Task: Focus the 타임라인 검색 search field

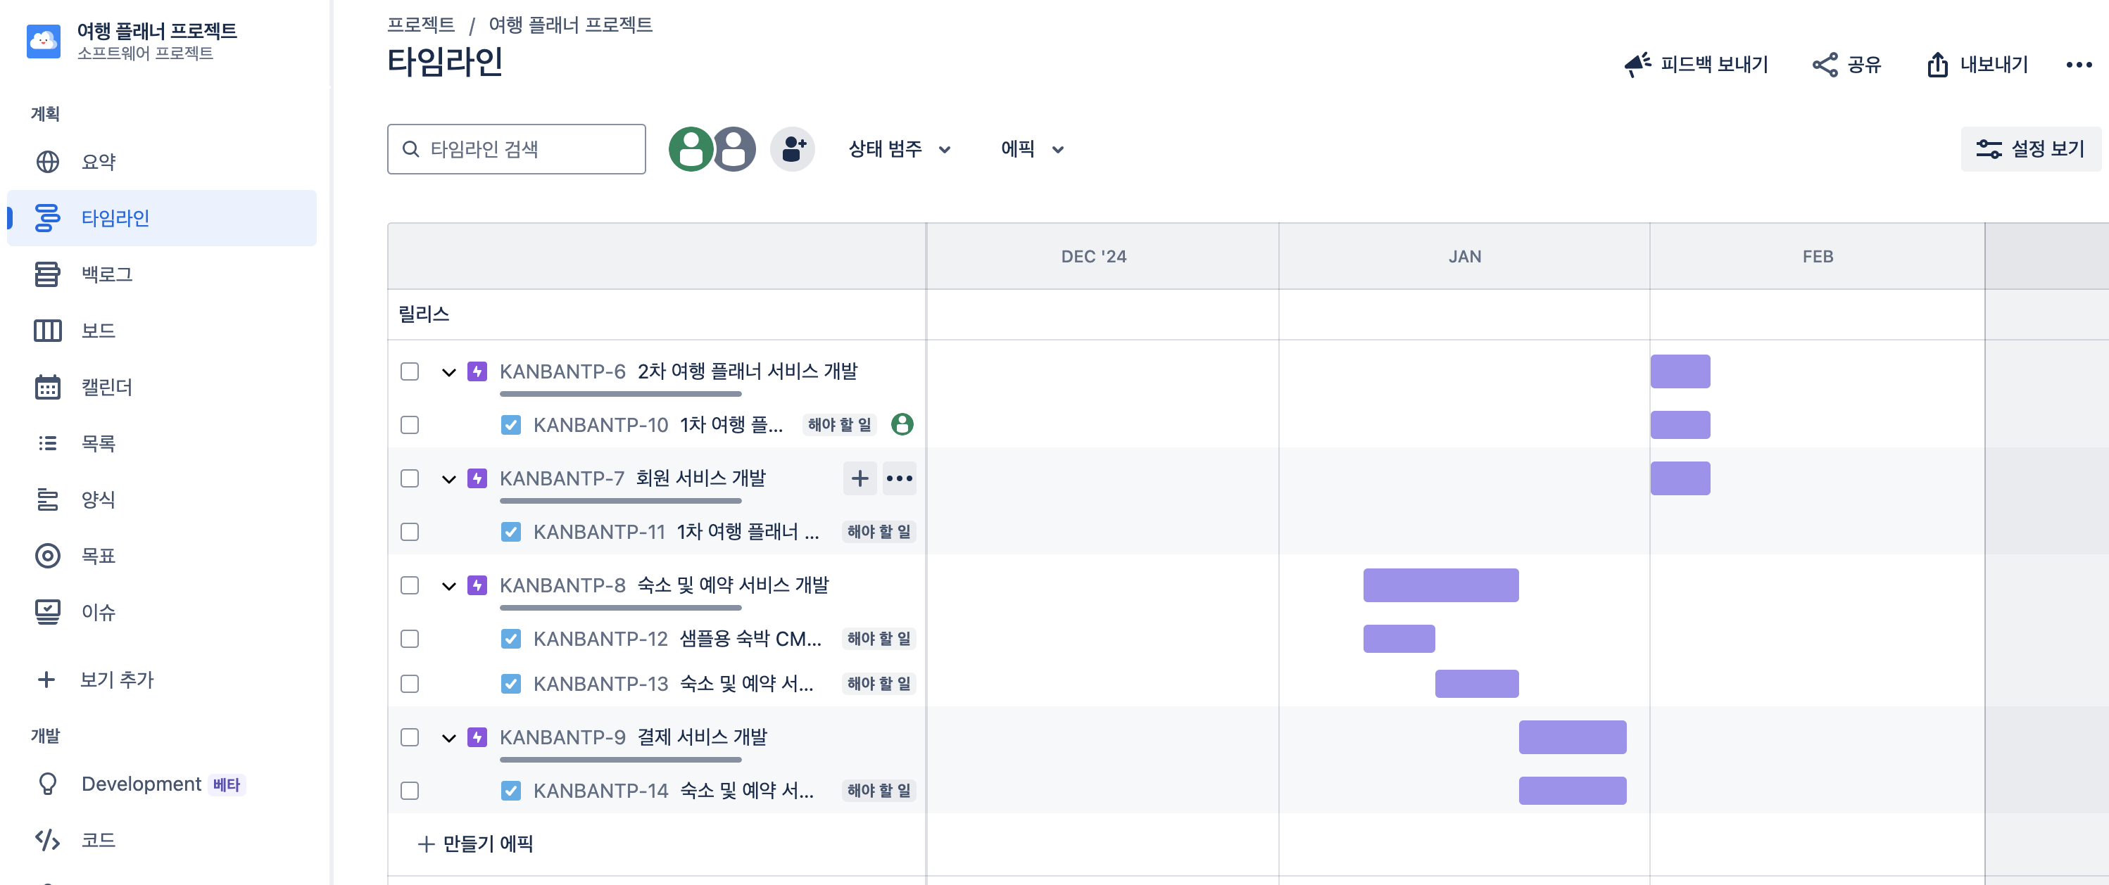Action: (x=516, y=149)
